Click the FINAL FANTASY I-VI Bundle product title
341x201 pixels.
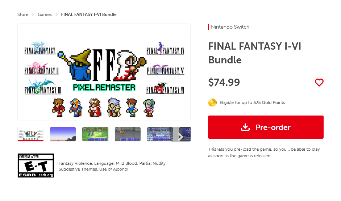[x=254, y=53]
